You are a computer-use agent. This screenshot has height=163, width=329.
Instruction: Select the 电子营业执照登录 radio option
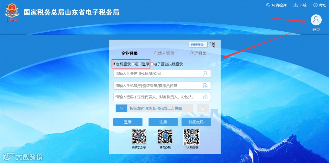152,64
